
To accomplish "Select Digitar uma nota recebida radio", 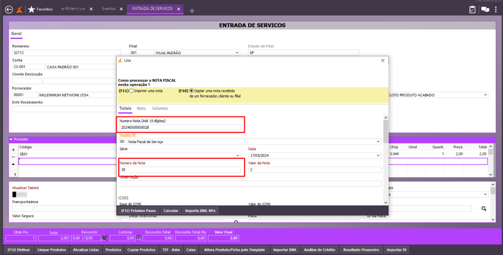I will click(x=191, y=91).
